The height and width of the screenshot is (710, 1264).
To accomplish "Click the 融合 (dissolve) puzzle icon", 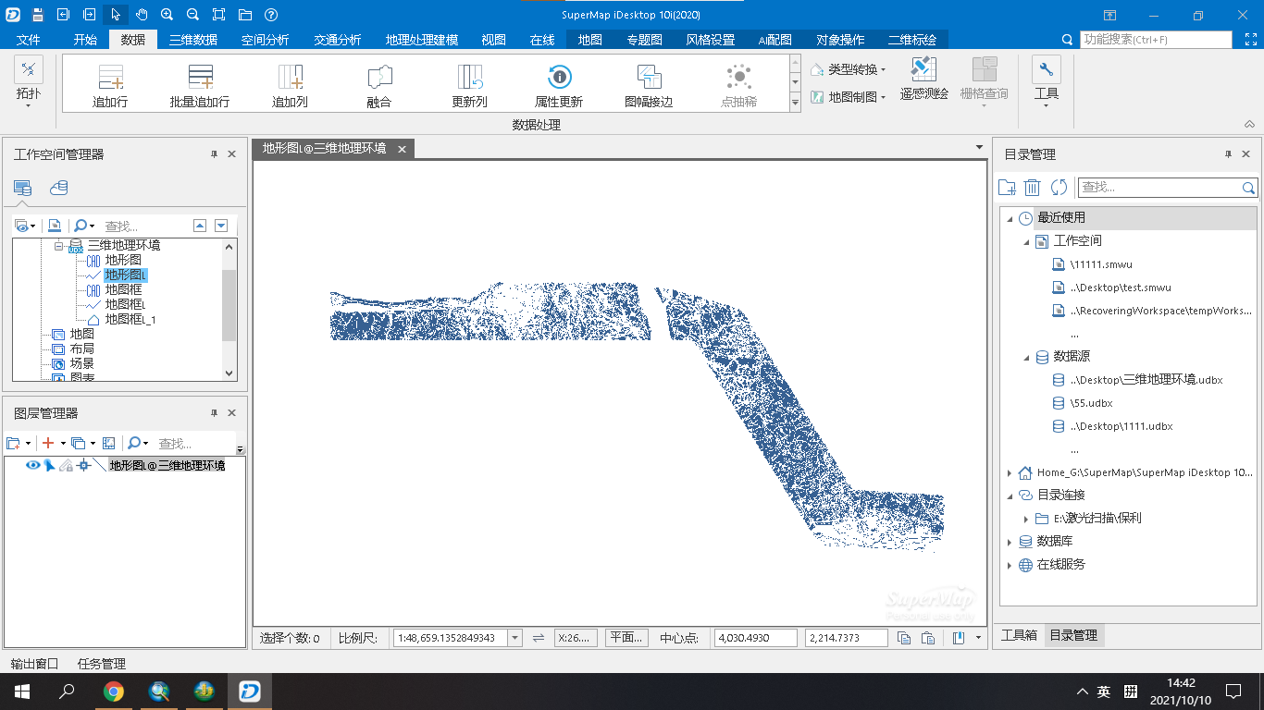I will pos(379,78).
